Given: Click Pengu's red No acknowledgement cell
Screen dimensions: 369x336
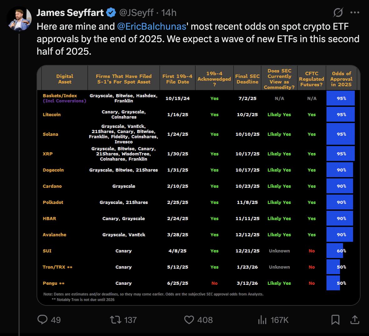Looking at the screenshot, I should pos(215,283).
